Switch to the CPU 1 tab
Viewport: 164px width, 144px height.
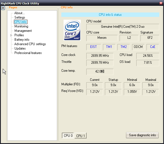[x=80, y=136]
